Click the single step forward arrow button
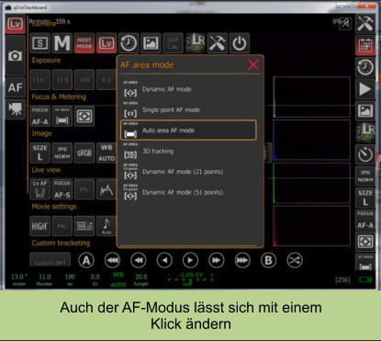 pyautogui.click(x=190, y=260)
